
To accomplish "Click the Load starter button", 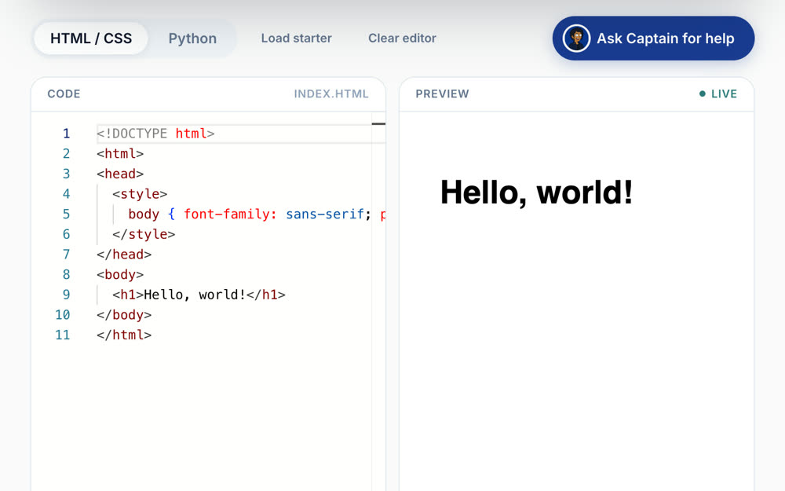I will click(297, 38).
